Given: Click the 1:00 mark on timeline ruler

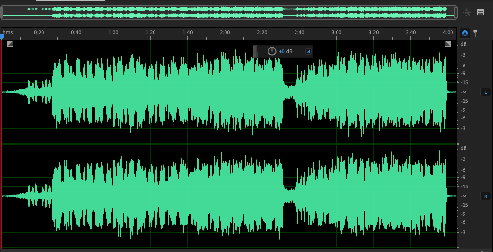Looking at the screenshot, I should (113, 32).
